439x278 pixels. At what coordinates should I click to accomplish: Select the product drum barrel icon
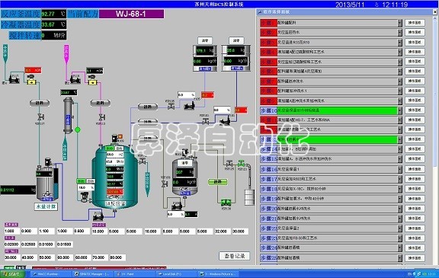(x=249, y=197)
